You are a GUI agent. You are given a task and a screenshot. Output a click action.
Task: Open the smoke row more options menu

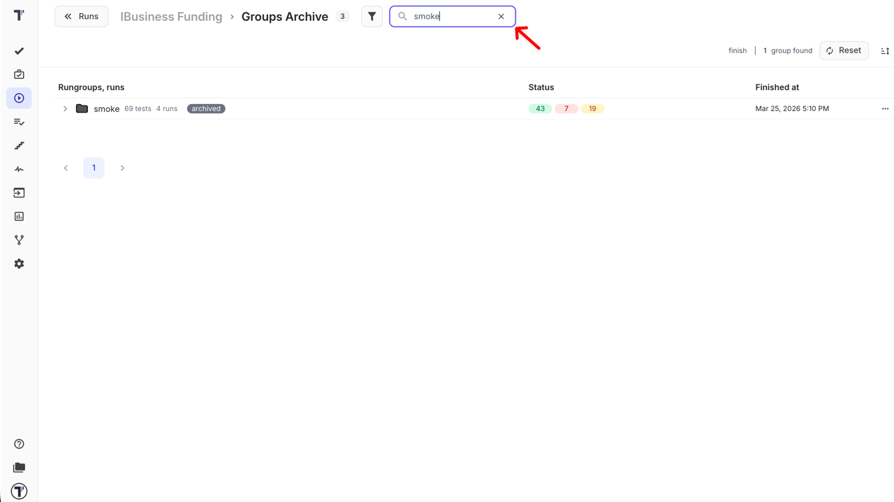(x=885, y=109)
